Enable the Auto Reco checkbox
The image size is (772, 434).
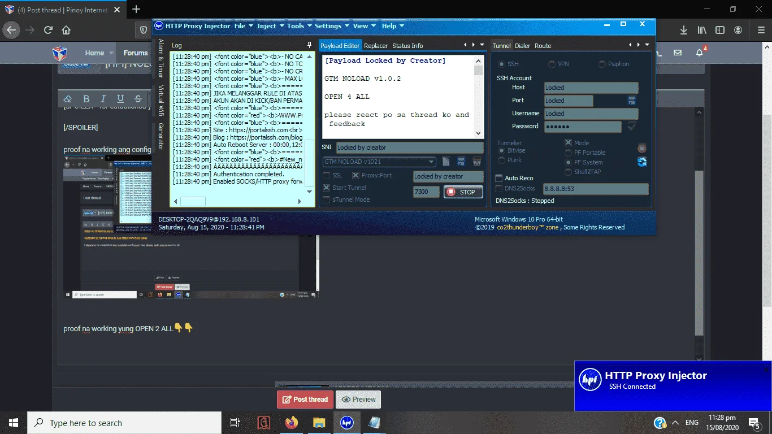coord(499,178)
